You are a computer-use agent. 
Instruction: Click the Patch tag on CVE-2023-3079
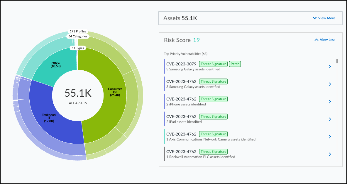pyautogui.click(x=235, y=64)
